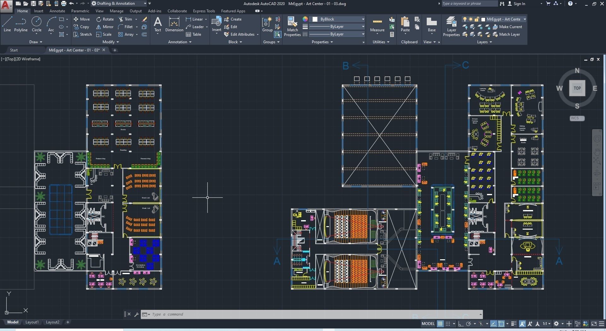This screenshot has height=331, width=606.
Task: Open the Start file tab
Action: tap(14, 50)
